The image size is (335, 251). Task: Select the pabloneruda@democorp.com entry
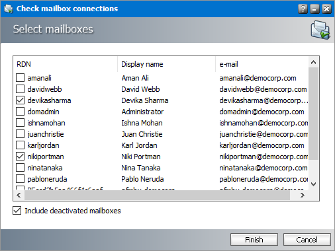[263, 179]
